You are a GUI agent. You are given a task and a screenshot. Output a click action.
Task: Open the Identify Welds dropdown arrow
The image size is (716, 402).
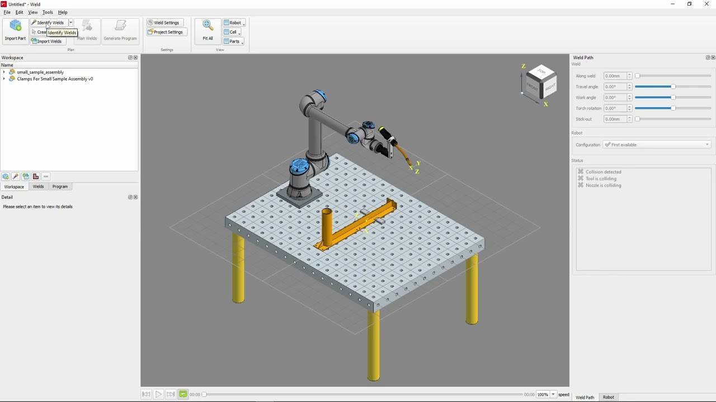click(70, 23)
